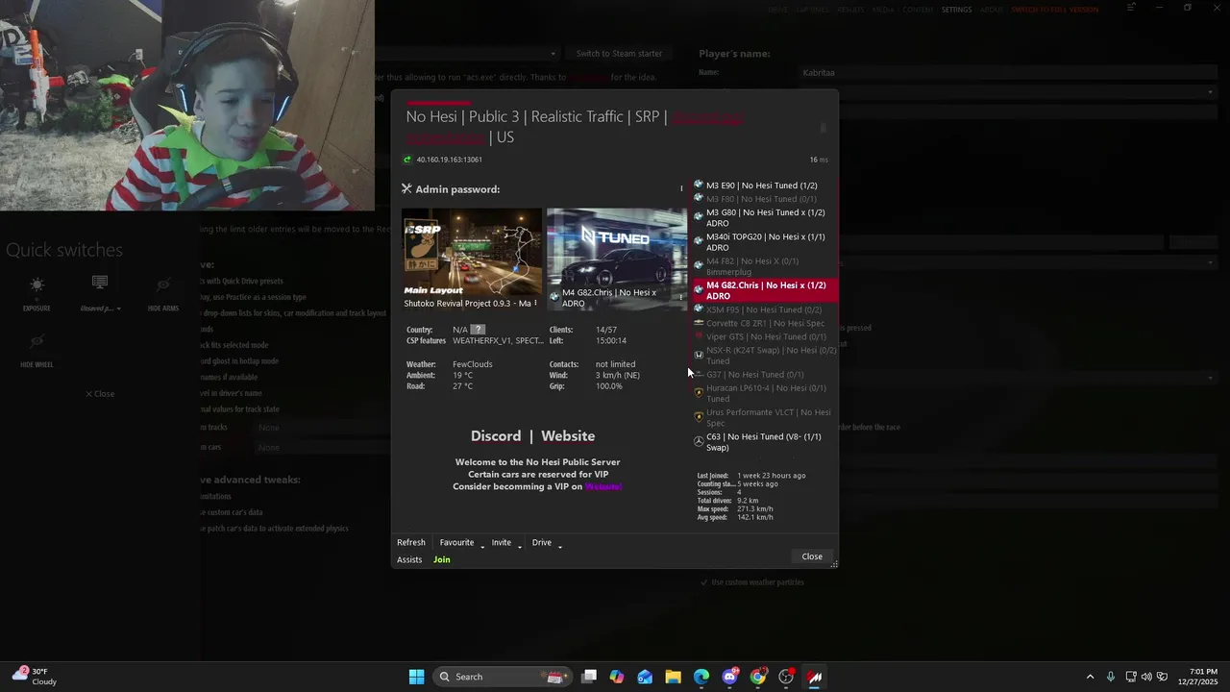Open Outlook from the taskbar

tap(645, 677)
